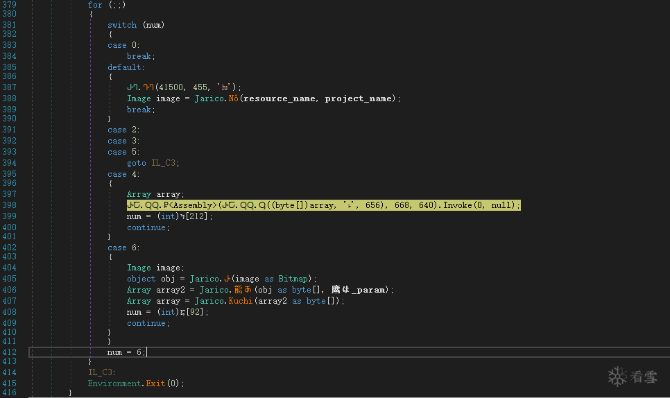Click line number 412 in the gutter
Viewport: 670px width, 398px height.
9,352
